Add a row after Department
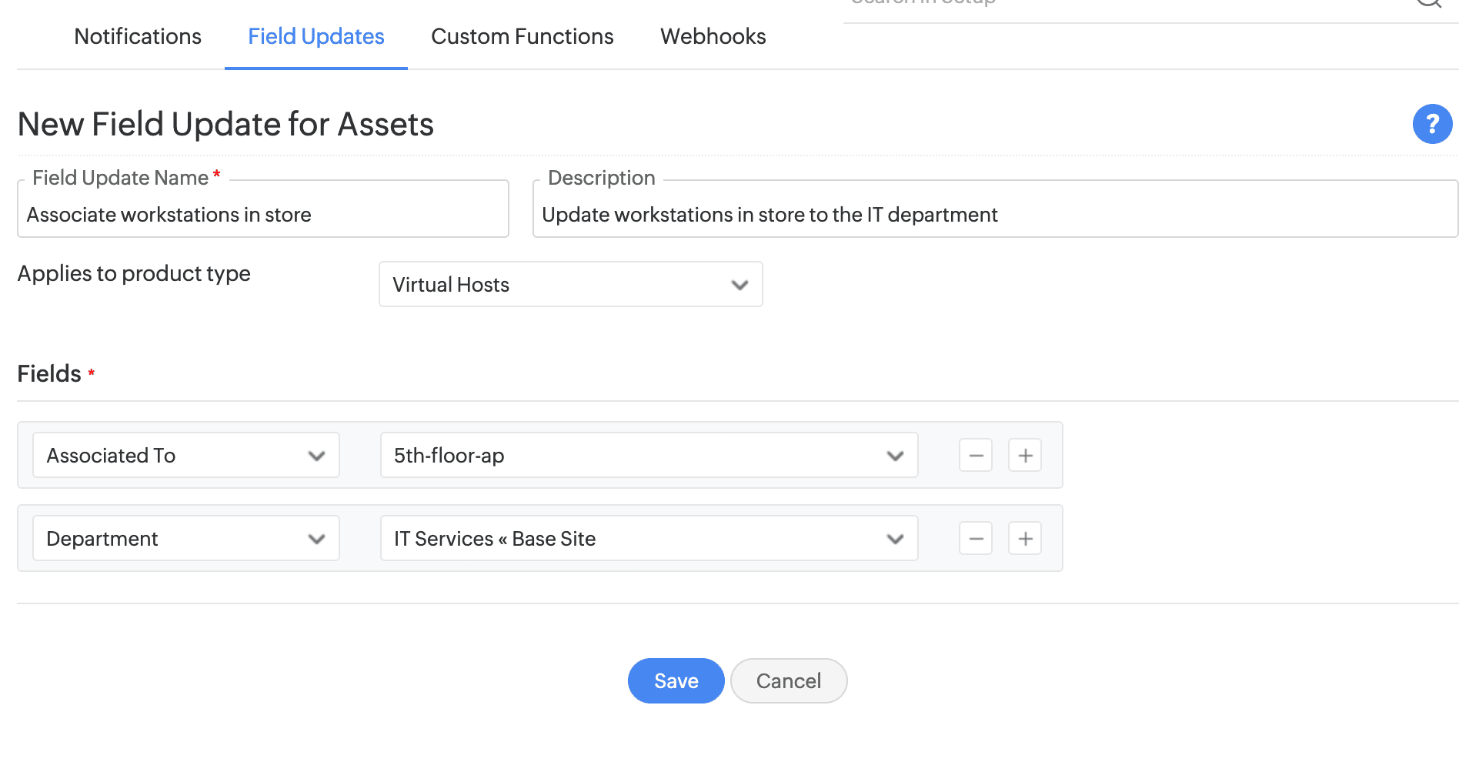The image size is (1479, 762). (x=1025, y=539)
